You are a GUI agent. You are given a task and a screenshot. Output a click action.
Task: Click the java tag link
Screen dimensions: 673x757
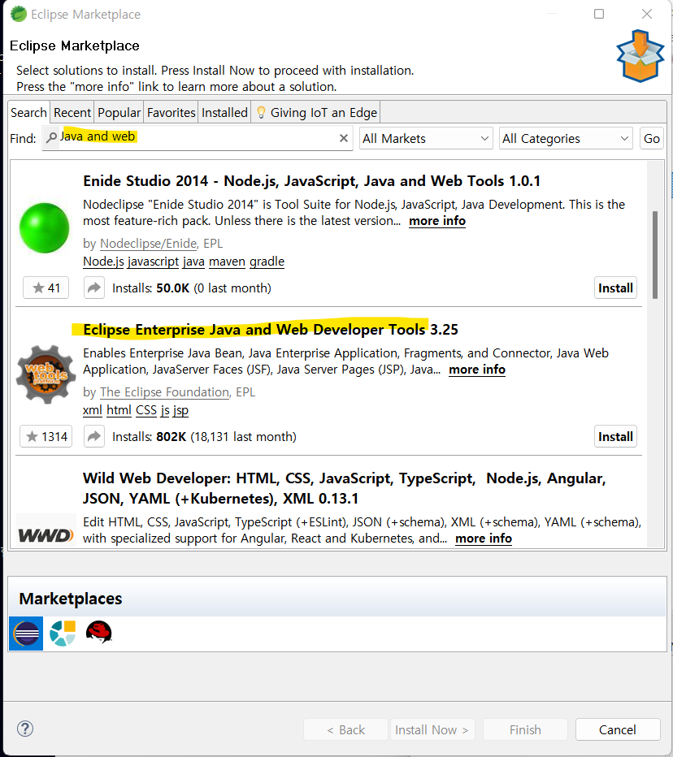tap(193, 262)
